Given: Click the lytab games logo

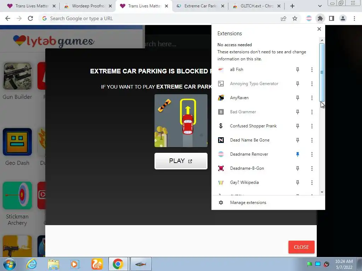Looking at the screenshot, I should [53, 41].
